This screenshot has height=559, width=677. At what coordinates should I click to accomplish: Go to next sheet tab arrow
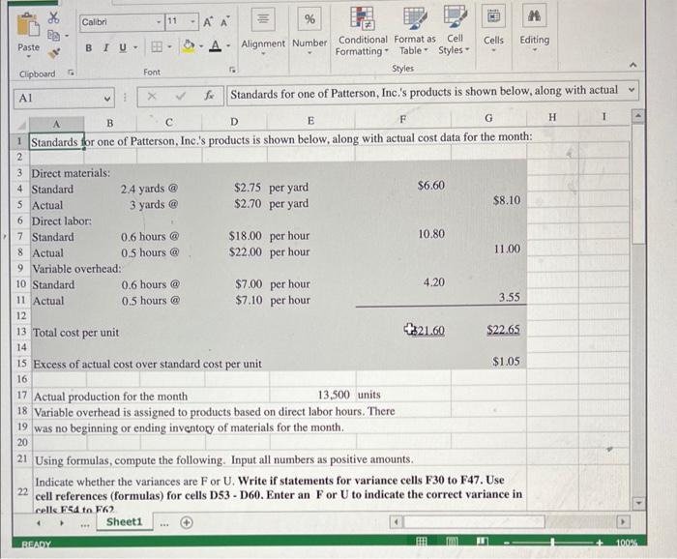[62, 523]
